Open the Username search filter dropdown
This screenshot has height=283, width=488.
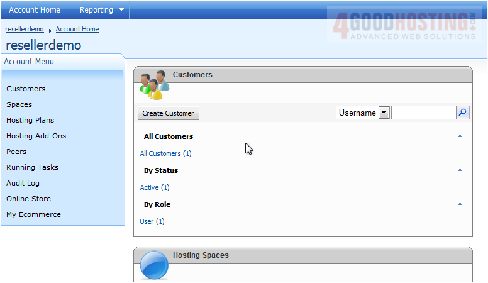coord(384,113)
